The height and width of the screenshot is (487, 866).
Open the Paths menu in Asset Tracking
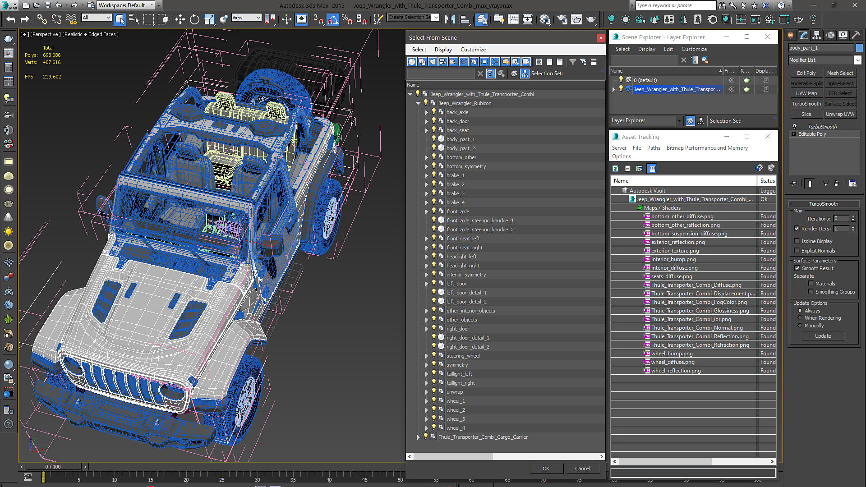(x=653, y=148)
